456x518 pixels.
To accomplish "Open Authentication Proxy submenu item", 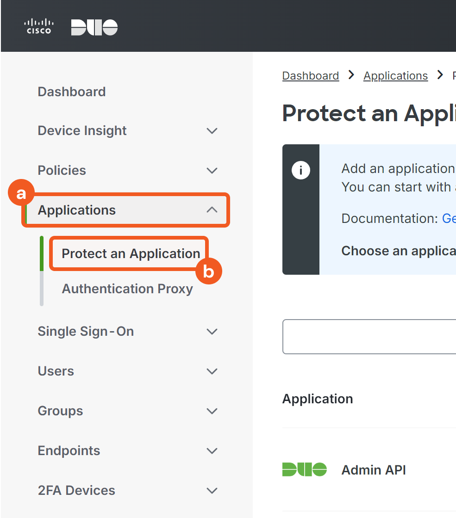I will 127,289.
